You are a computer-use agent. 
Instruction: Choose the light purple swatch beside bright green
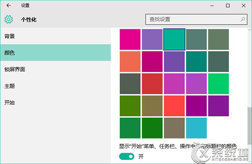click(x=197, y=84)
